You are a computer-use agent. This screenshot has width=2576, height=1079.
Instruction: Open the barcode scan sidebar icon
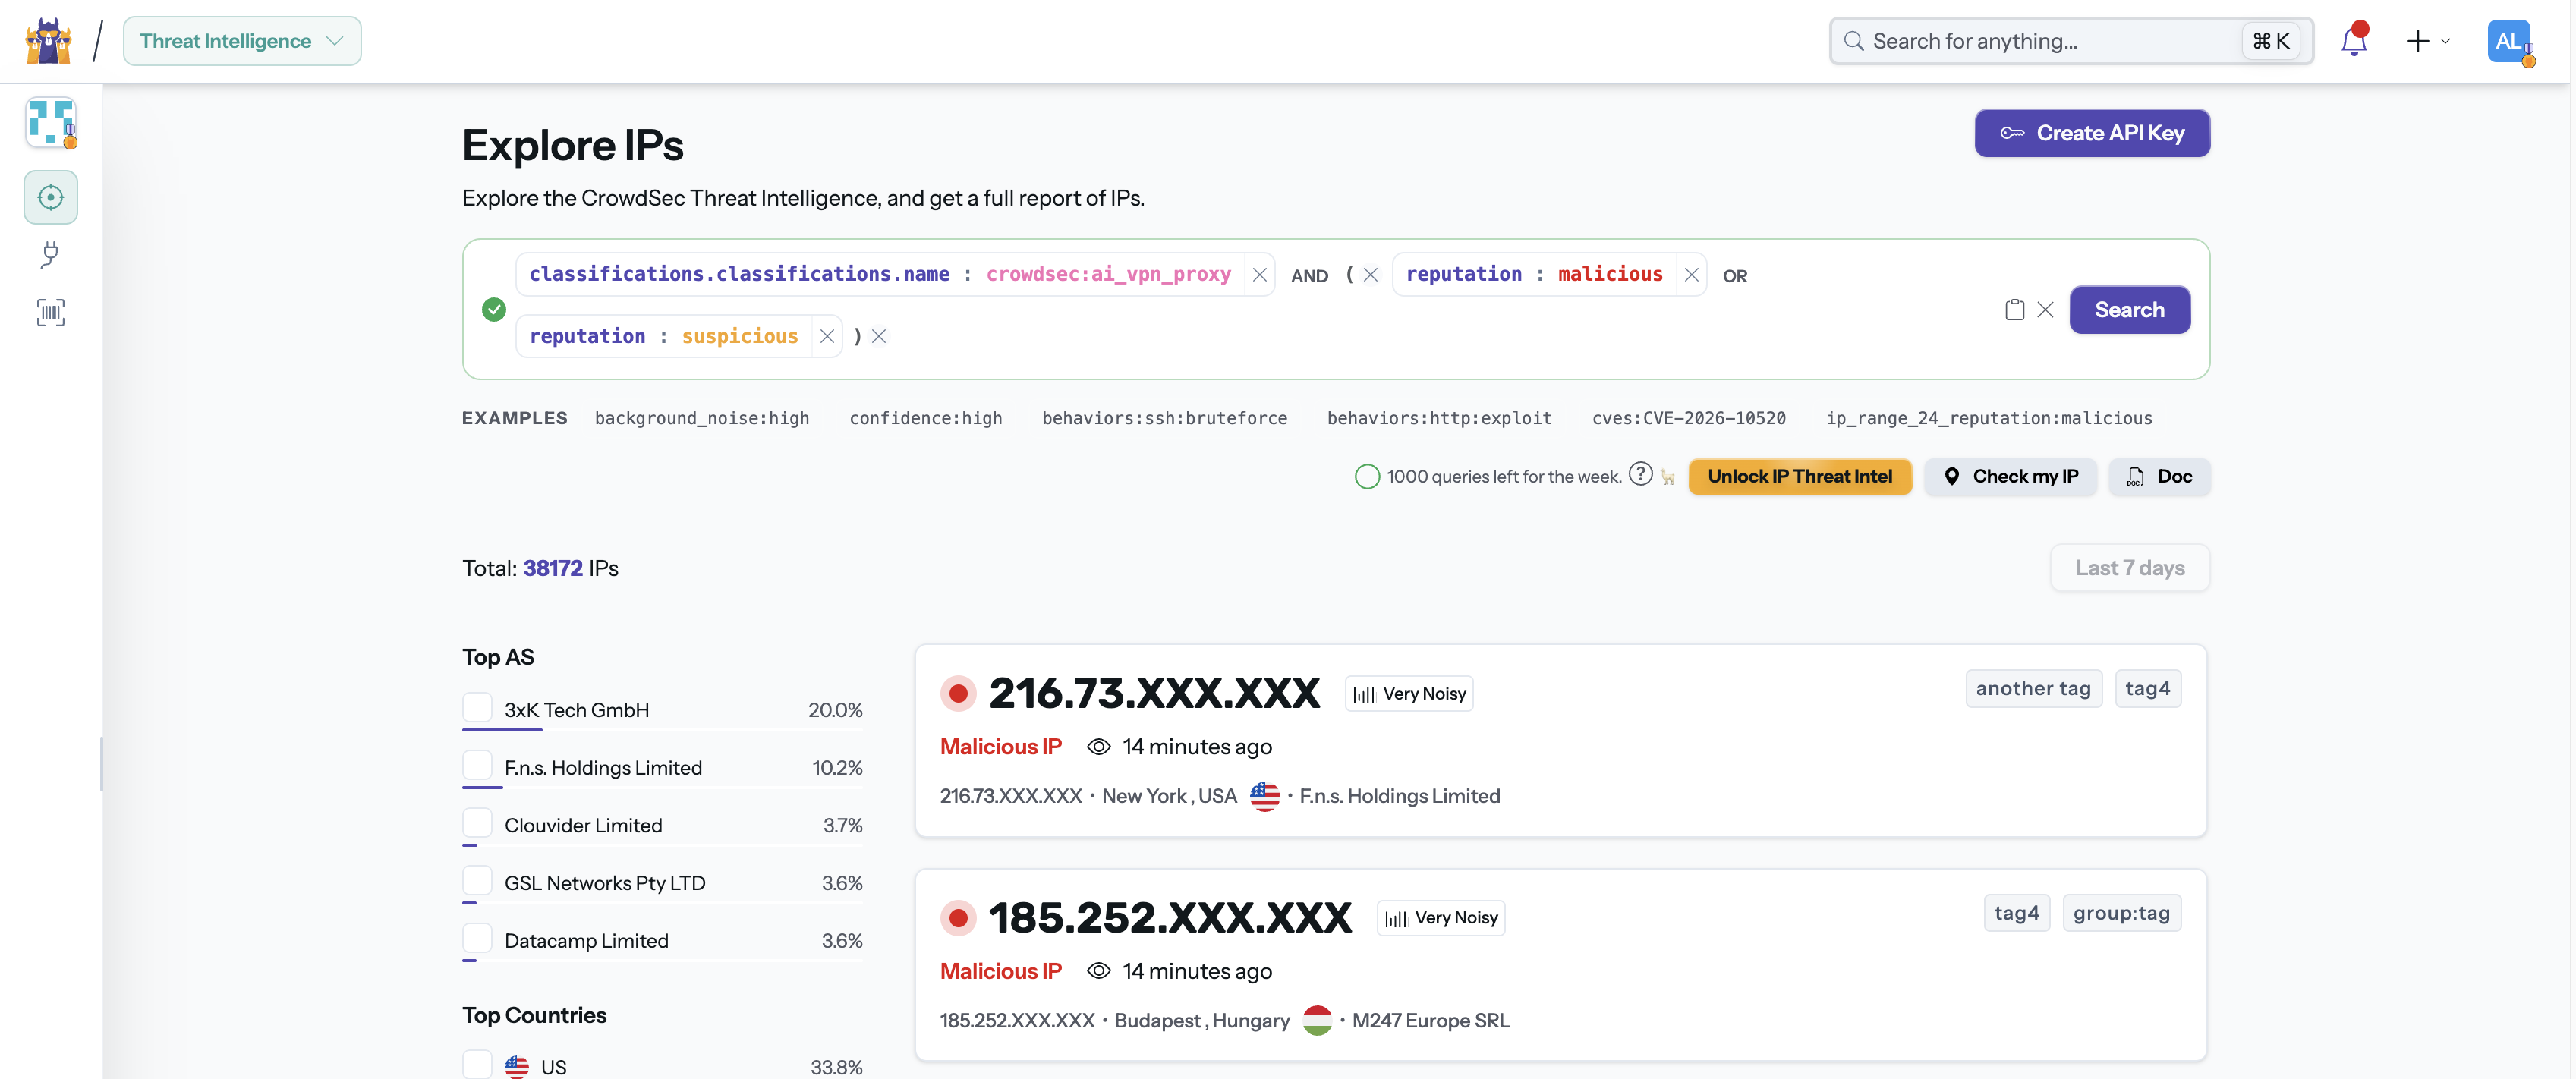click(x=51, y=313)
